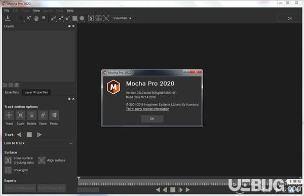Open the Link to track dropdown
The image size is (304, 196).
tap(50, 143)
